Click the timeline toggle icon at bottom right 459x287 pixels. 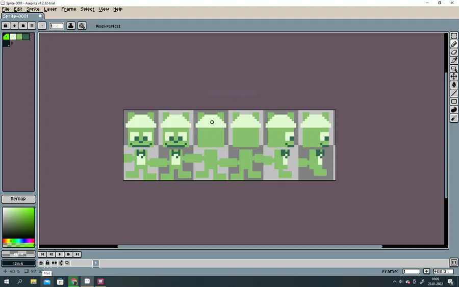454,263
